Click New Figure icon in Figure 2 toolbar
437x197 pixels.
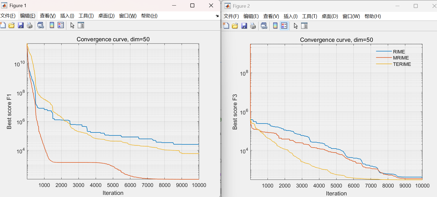pyautogui.click(x=226, y=26)
